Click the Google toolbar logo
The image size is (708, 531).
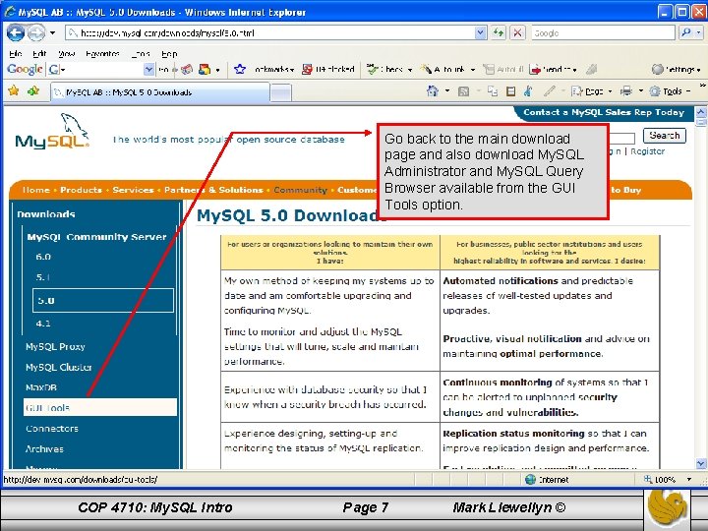pos(25,69)
